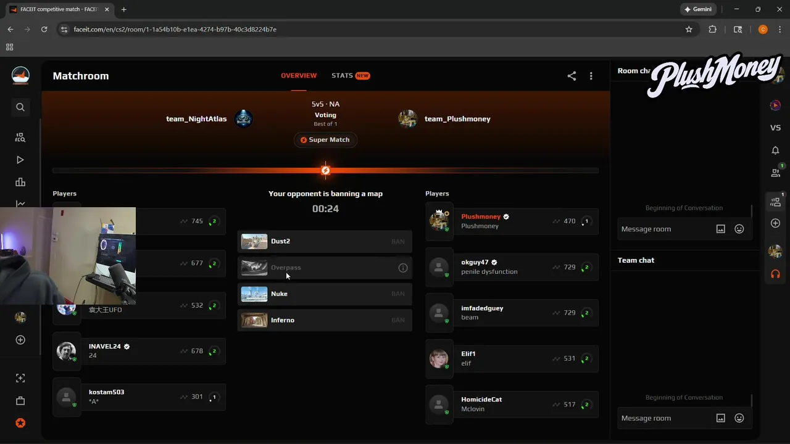Image resolution: width=790 pixels, height=444 pixels.
Task: Open the bar chart rankings icon
Action: [x=20, y=182]
